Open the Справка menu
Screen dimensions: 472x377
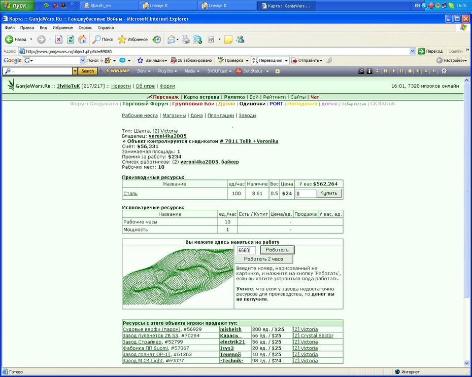coord(106,28)
